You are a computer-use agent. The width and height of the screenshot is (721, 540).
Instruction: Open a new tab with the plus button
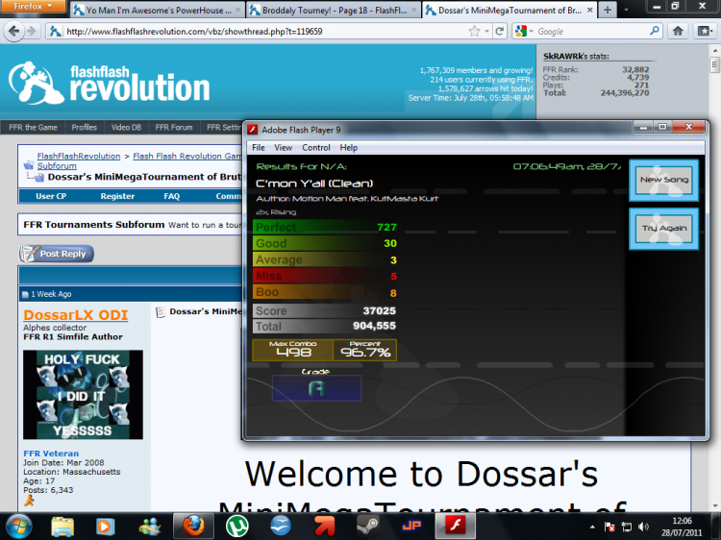tap(608, 11)
